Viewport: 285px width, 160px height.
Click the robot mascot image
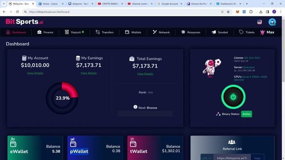coord(212,68)
